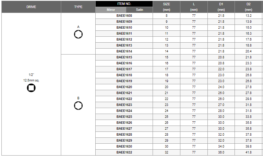This screenshot has height=157, width=263.
Task: Click the Type A hexagon icon
Action: [x=78, y=34]
